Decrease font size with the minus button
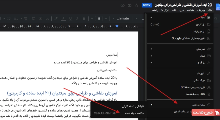The width and height of the screenshot is (220, 120). point(106,19)
